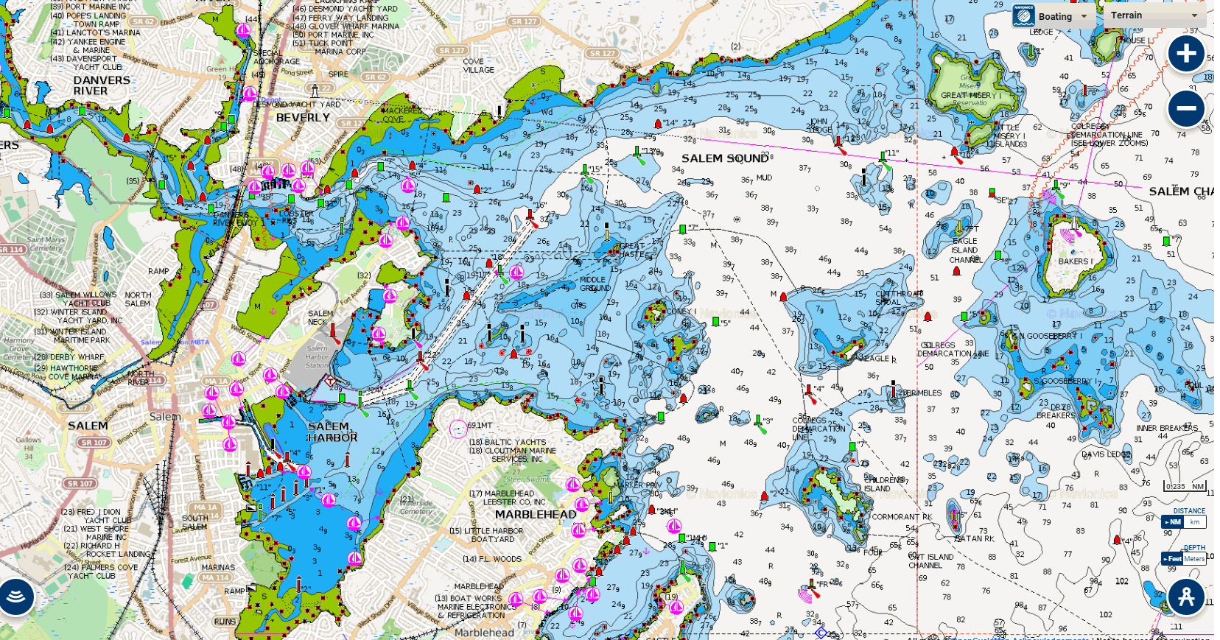Open marina icon beside Middle Ground "19"
Viewport: 1220px width, 640px height.
pos(517,272)
